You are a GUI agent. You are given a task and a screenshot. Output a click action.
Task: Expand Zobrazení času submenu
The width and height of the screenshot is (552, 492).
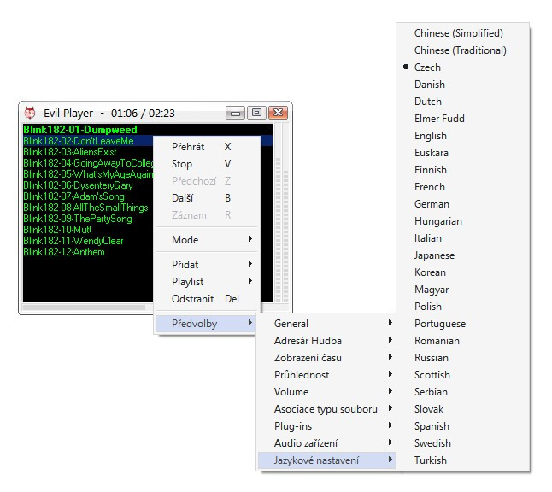(327, 358)
